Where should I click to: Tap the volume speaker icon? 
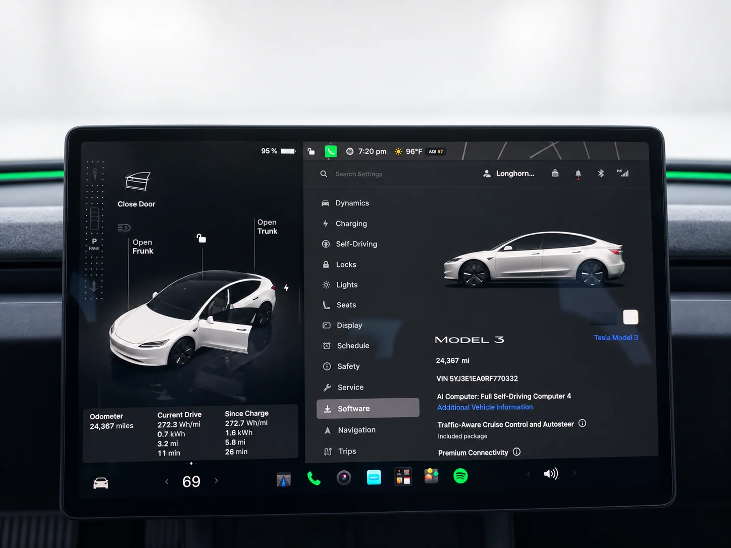pyautogui.click(x=551, y=474)
